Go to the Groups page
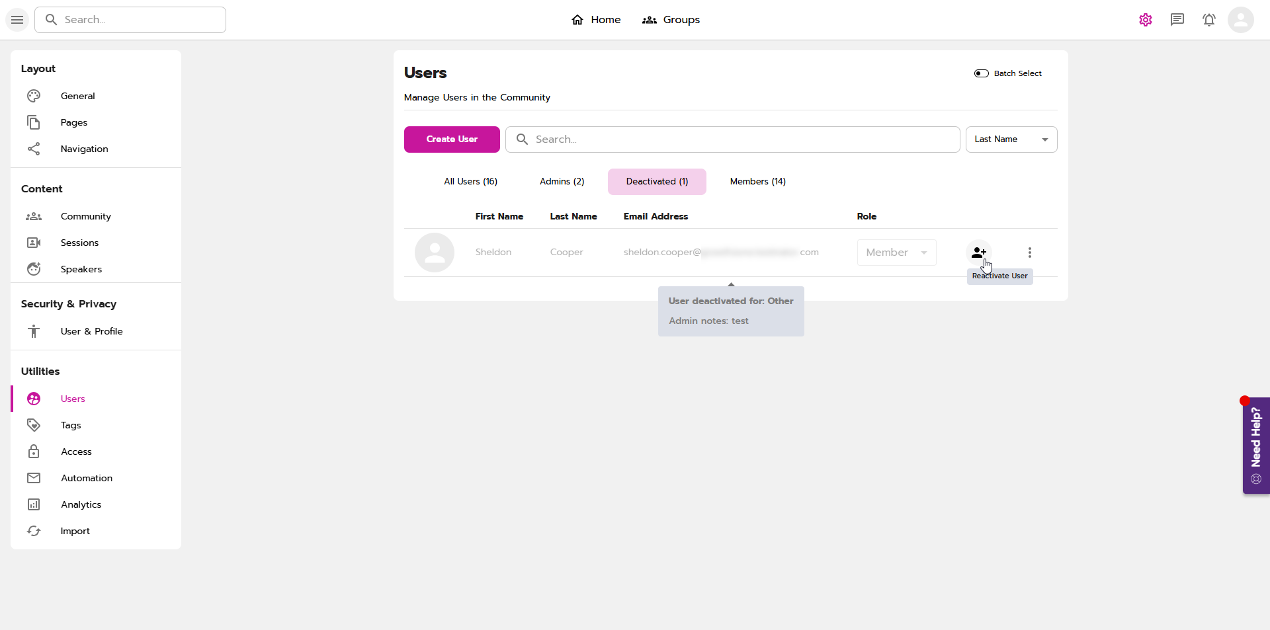This screenshot has width=1270, height=630. tap(671, 20)
